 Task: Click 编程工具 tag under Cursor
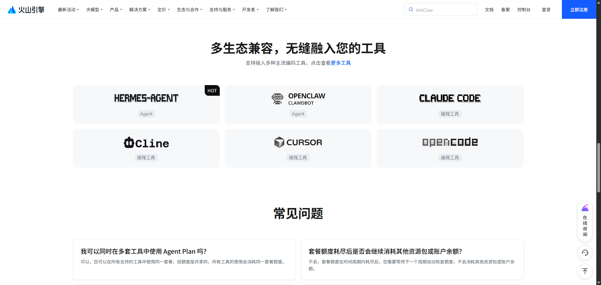coord(298,158)
